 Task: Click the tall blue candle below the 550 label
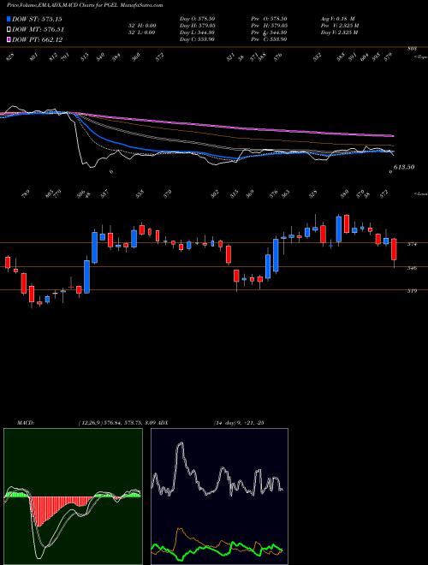(339, 229)
